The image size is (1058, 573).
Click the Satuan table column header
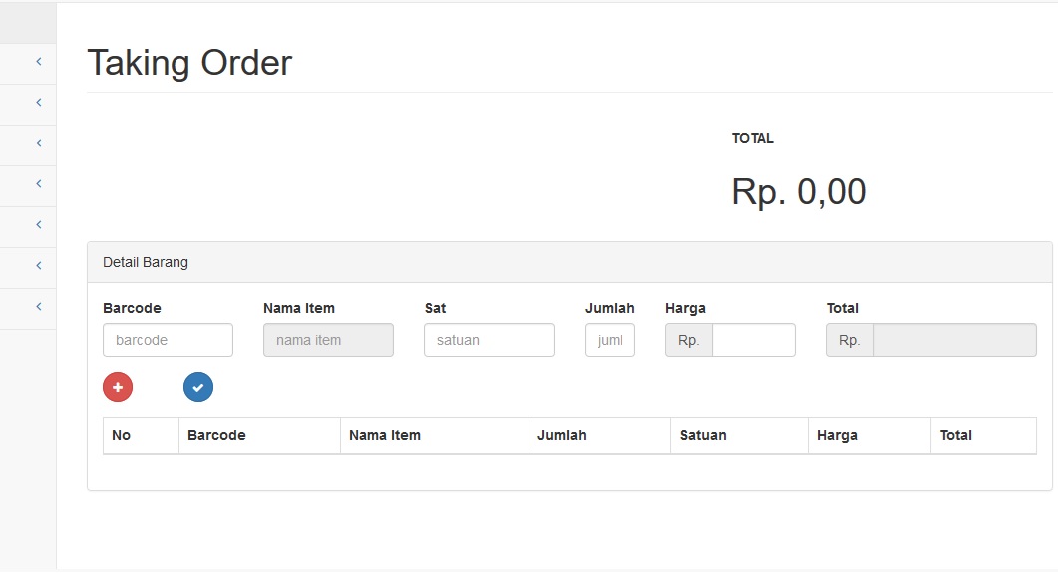pos(703,435)
